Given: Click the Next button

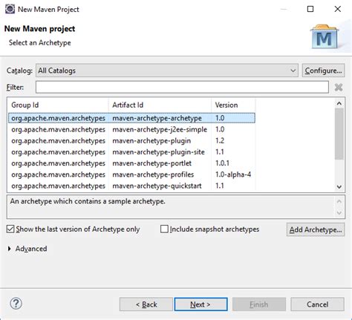Looking at the screenshot, I should pos(201,304).
